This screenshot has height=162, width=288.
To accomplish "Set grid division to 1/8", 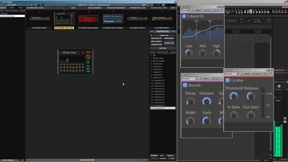I will tap(260, 12).
